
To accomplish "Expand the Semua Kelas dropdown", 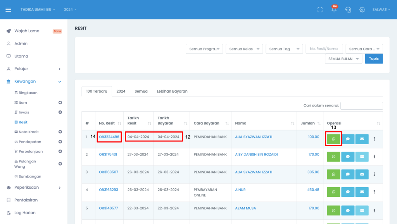I will point(244,49).
